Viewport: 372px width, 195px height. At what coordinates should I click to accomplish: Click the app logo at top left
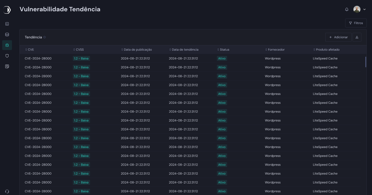point(7,10)
